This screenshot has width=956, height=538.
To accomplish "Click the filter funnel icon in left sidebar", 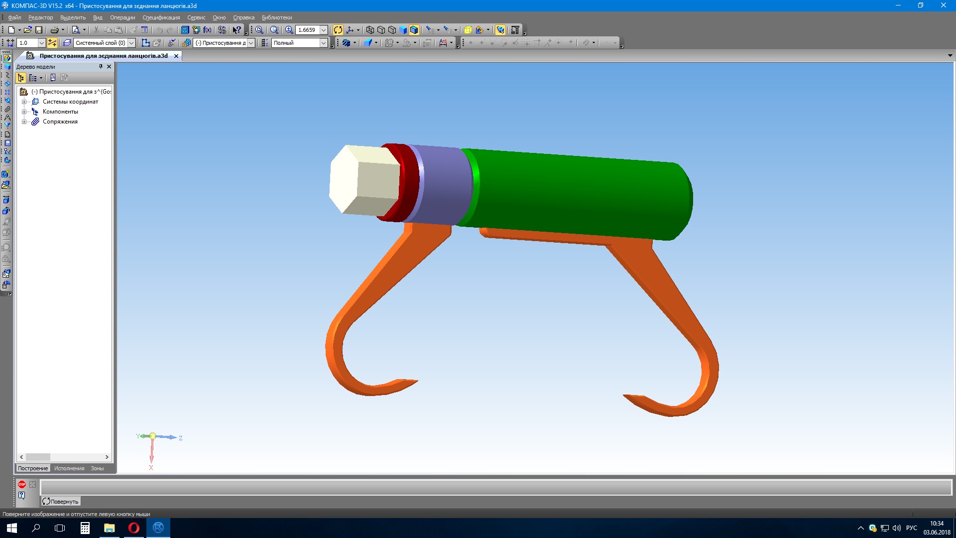I will (x=7, y=126).
